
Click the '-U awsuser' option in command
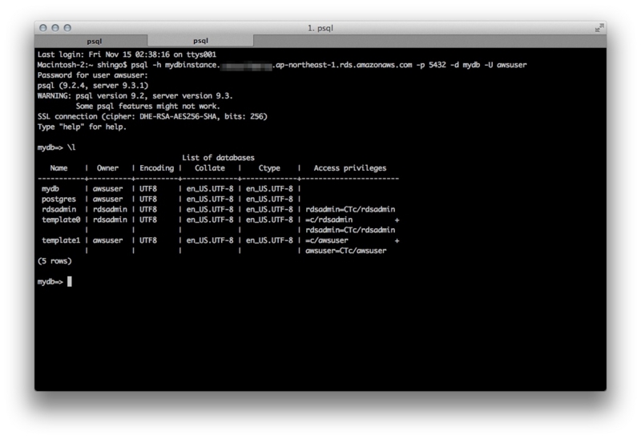point(506,65)
